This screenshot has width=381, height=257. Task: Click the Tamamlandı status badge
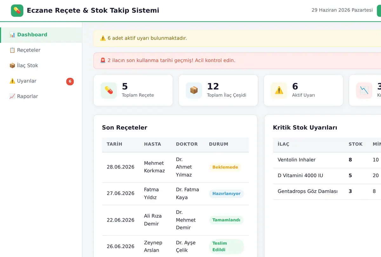(x=226, y=220)
